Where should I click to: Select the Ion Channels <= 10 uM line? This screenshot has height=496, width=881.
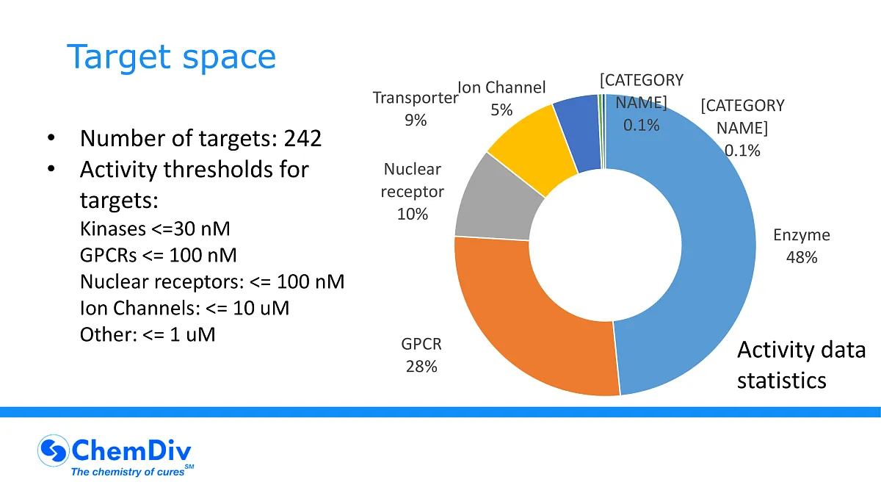(184, 309)
